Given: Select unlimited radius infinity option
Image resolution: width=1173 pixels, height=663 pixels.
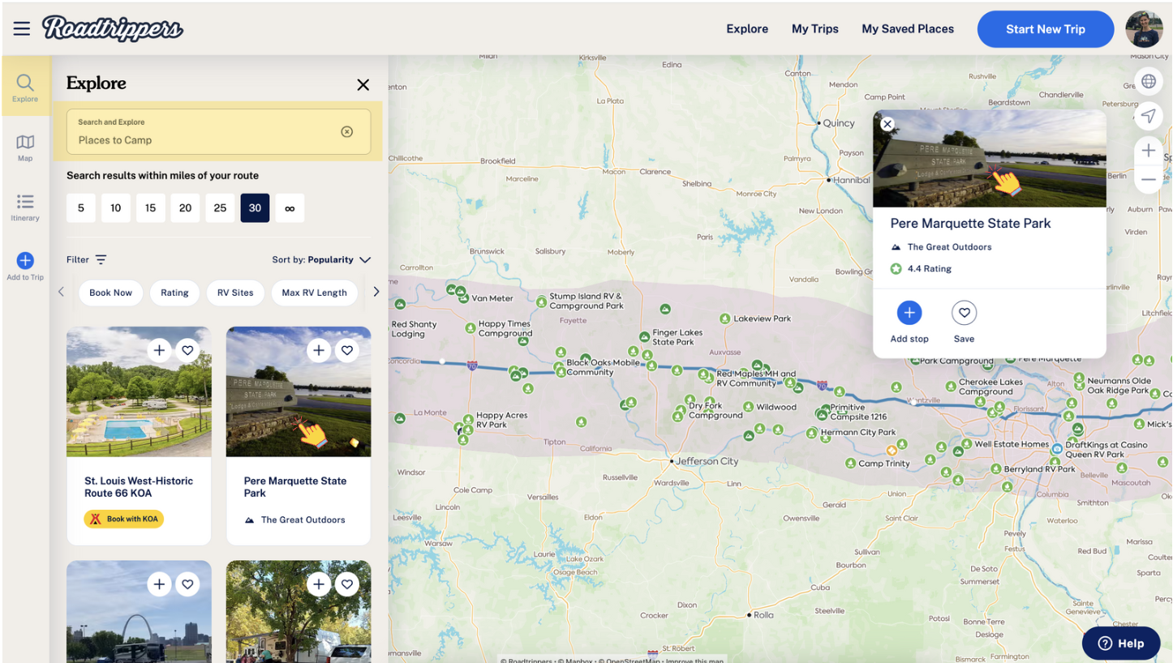Looking at the screenshot, I should point(290,208).
